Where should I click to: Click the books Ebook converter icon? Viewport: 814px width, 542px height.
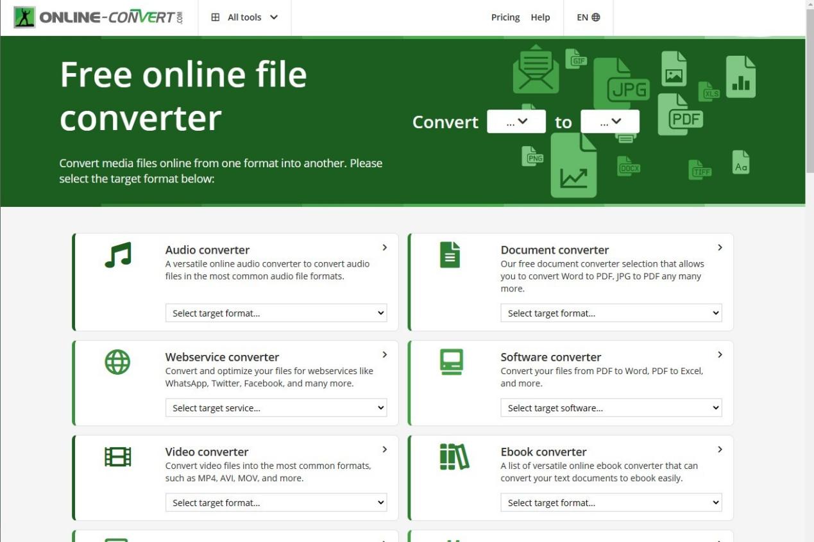(x=454, y=457)
